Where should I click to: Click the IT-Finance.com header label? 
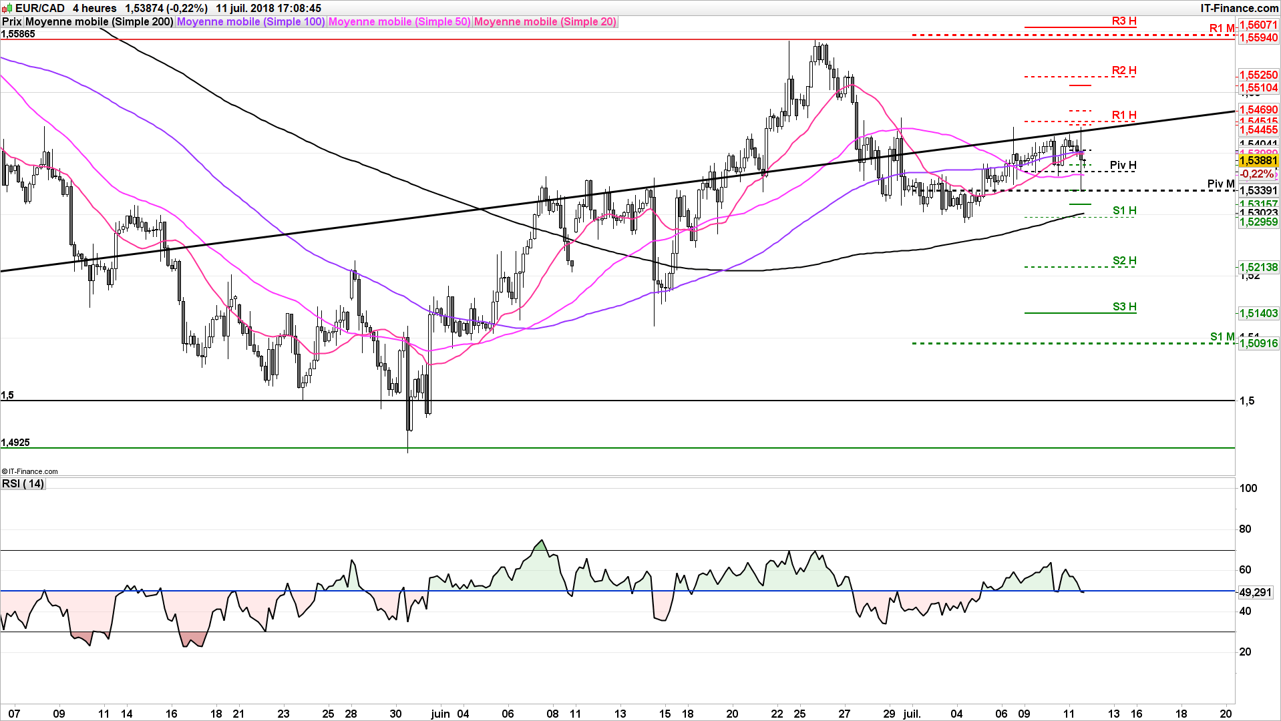[1239, 8]
